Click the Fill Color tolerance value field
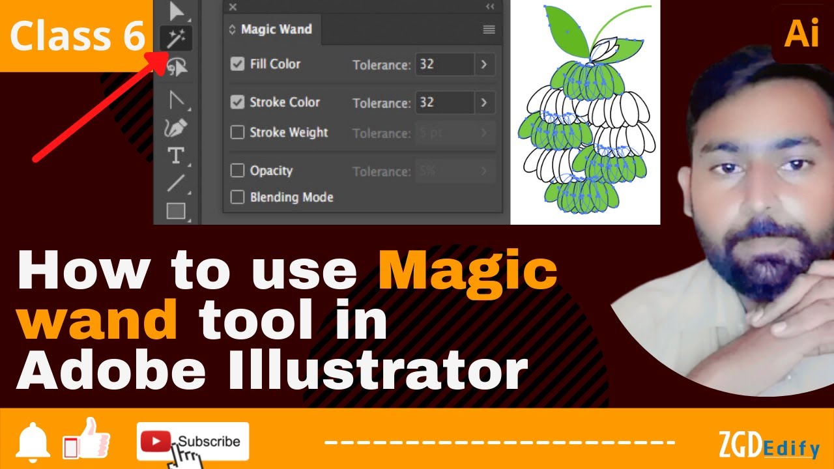The width and height of the screenshot is (834, 469). [444, 64]
